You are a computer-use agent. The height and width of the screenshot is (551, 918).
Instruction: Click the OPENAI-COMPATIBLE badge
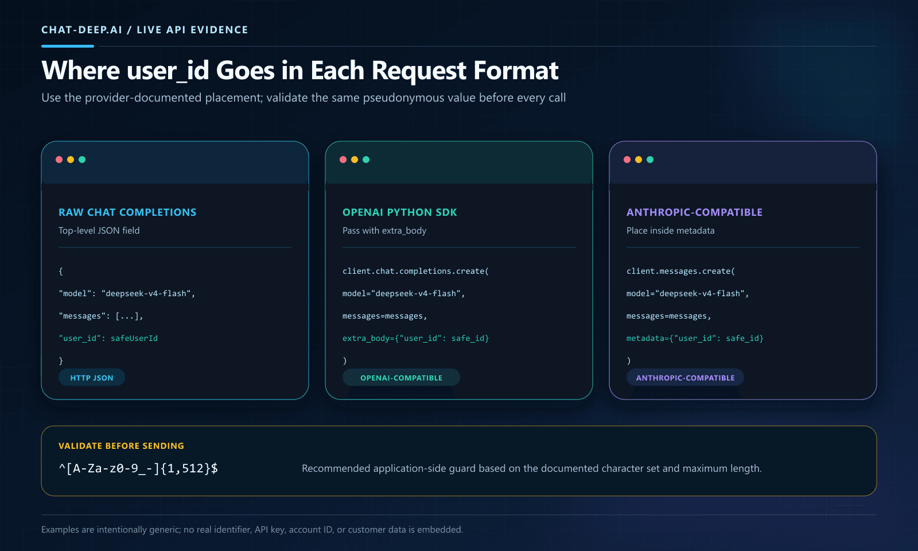pos(401,378)
